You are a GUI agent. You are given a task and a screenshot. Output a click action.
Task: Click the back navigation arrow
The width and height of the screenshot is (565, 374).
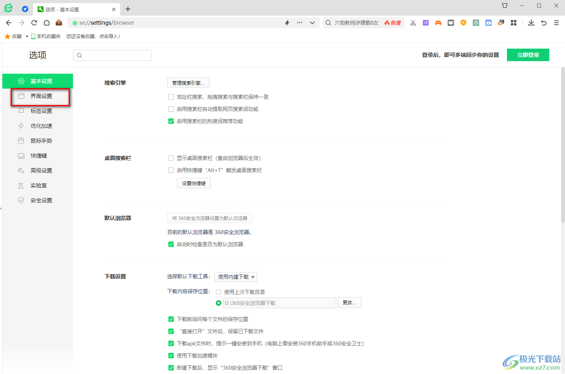(9, 23)
